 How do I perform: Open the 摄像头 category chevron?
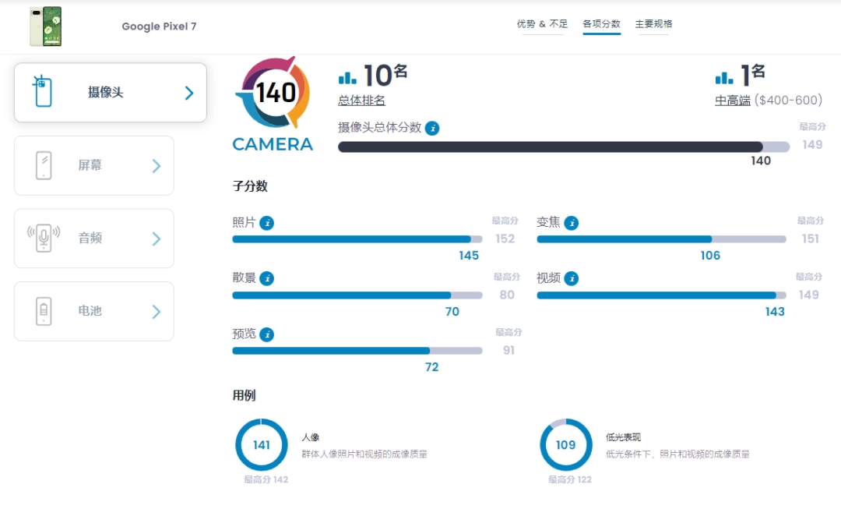click(x=188, y=94)
